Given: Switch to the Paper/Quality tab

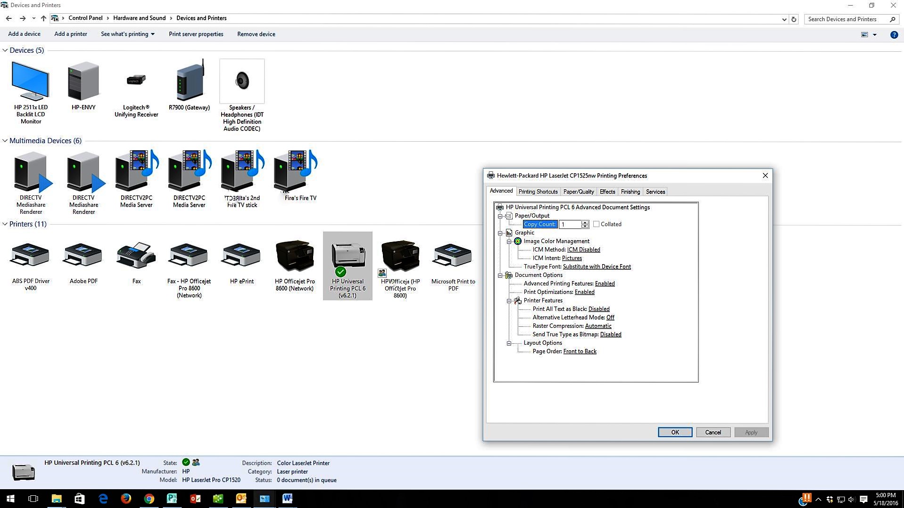Looking at the screenshot, I should point(578,192).
